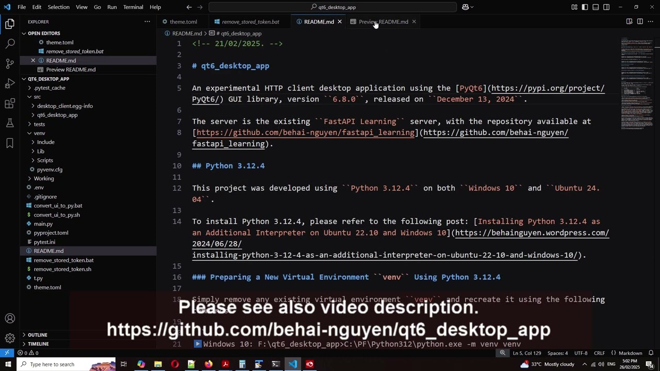Collapse the QT6_DESKTOP_APP folder section

point(88,79)
